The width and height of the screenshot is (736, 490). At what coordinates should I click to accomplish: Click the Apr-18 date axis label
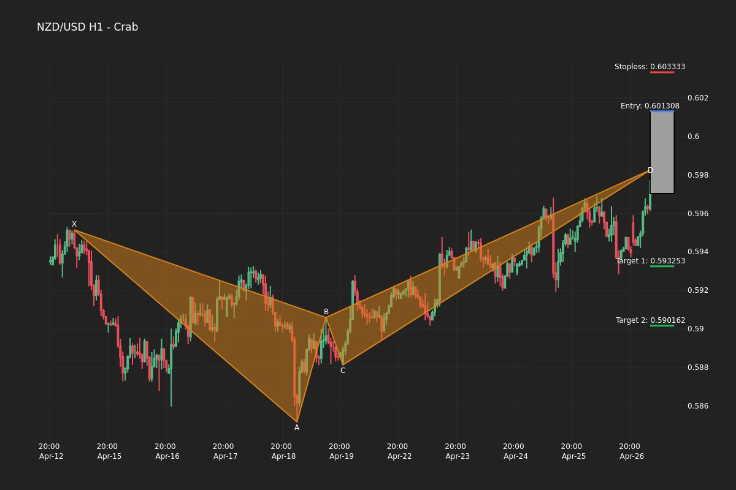(283, 456)
